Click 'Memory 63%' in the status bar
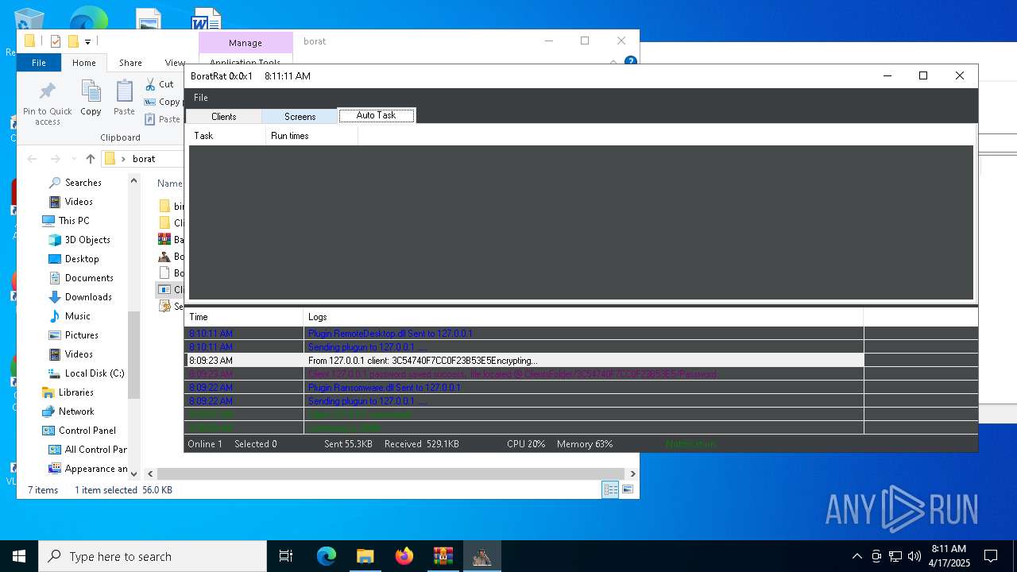1017x572 pixels. 585,444
